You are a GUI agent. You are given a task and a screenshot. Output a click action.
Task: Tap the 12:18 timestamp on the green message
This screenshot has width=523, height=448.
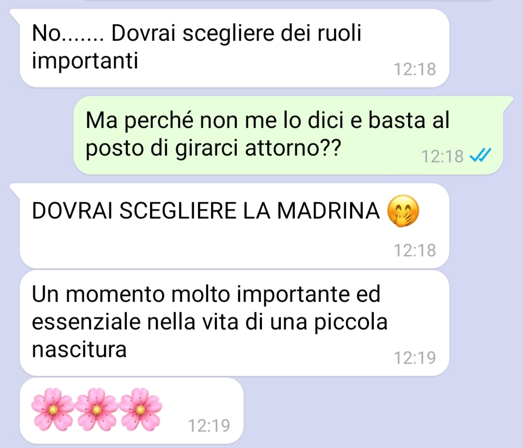442,156
